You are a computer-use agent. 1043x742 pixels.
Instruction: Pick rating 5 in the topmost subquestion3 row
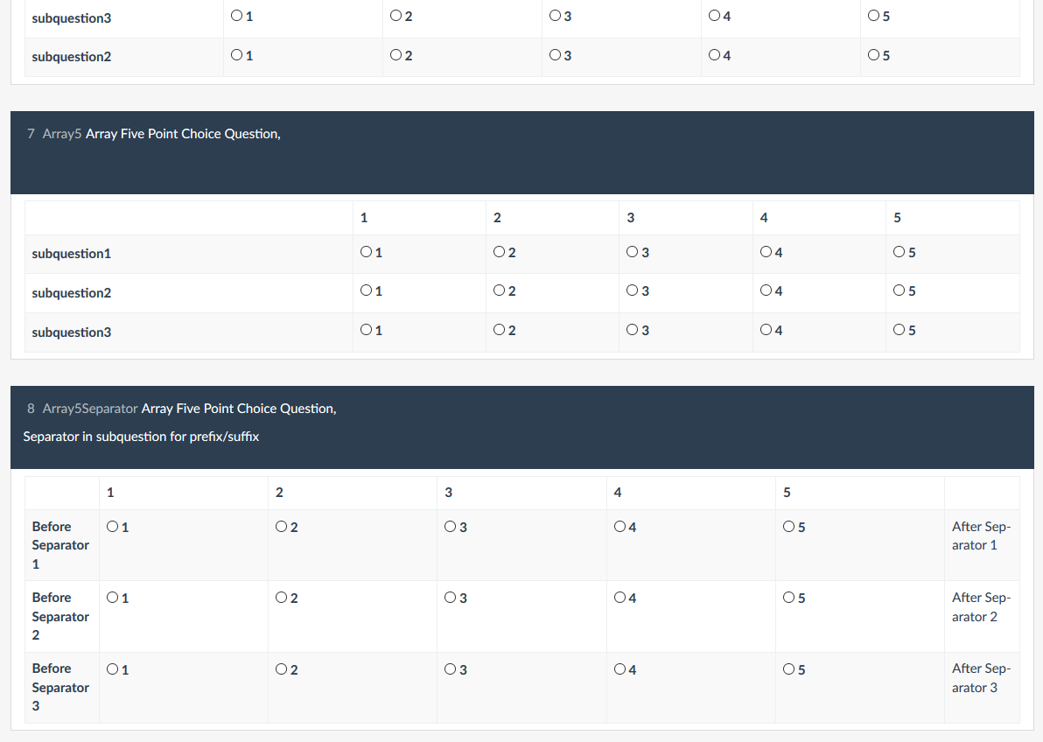click(x=874, y=17)
